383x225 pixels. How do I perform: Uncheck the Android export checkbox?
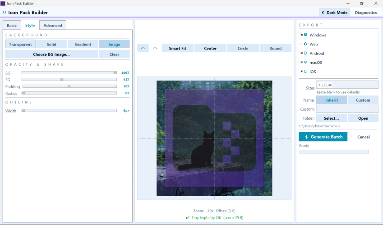301,54
